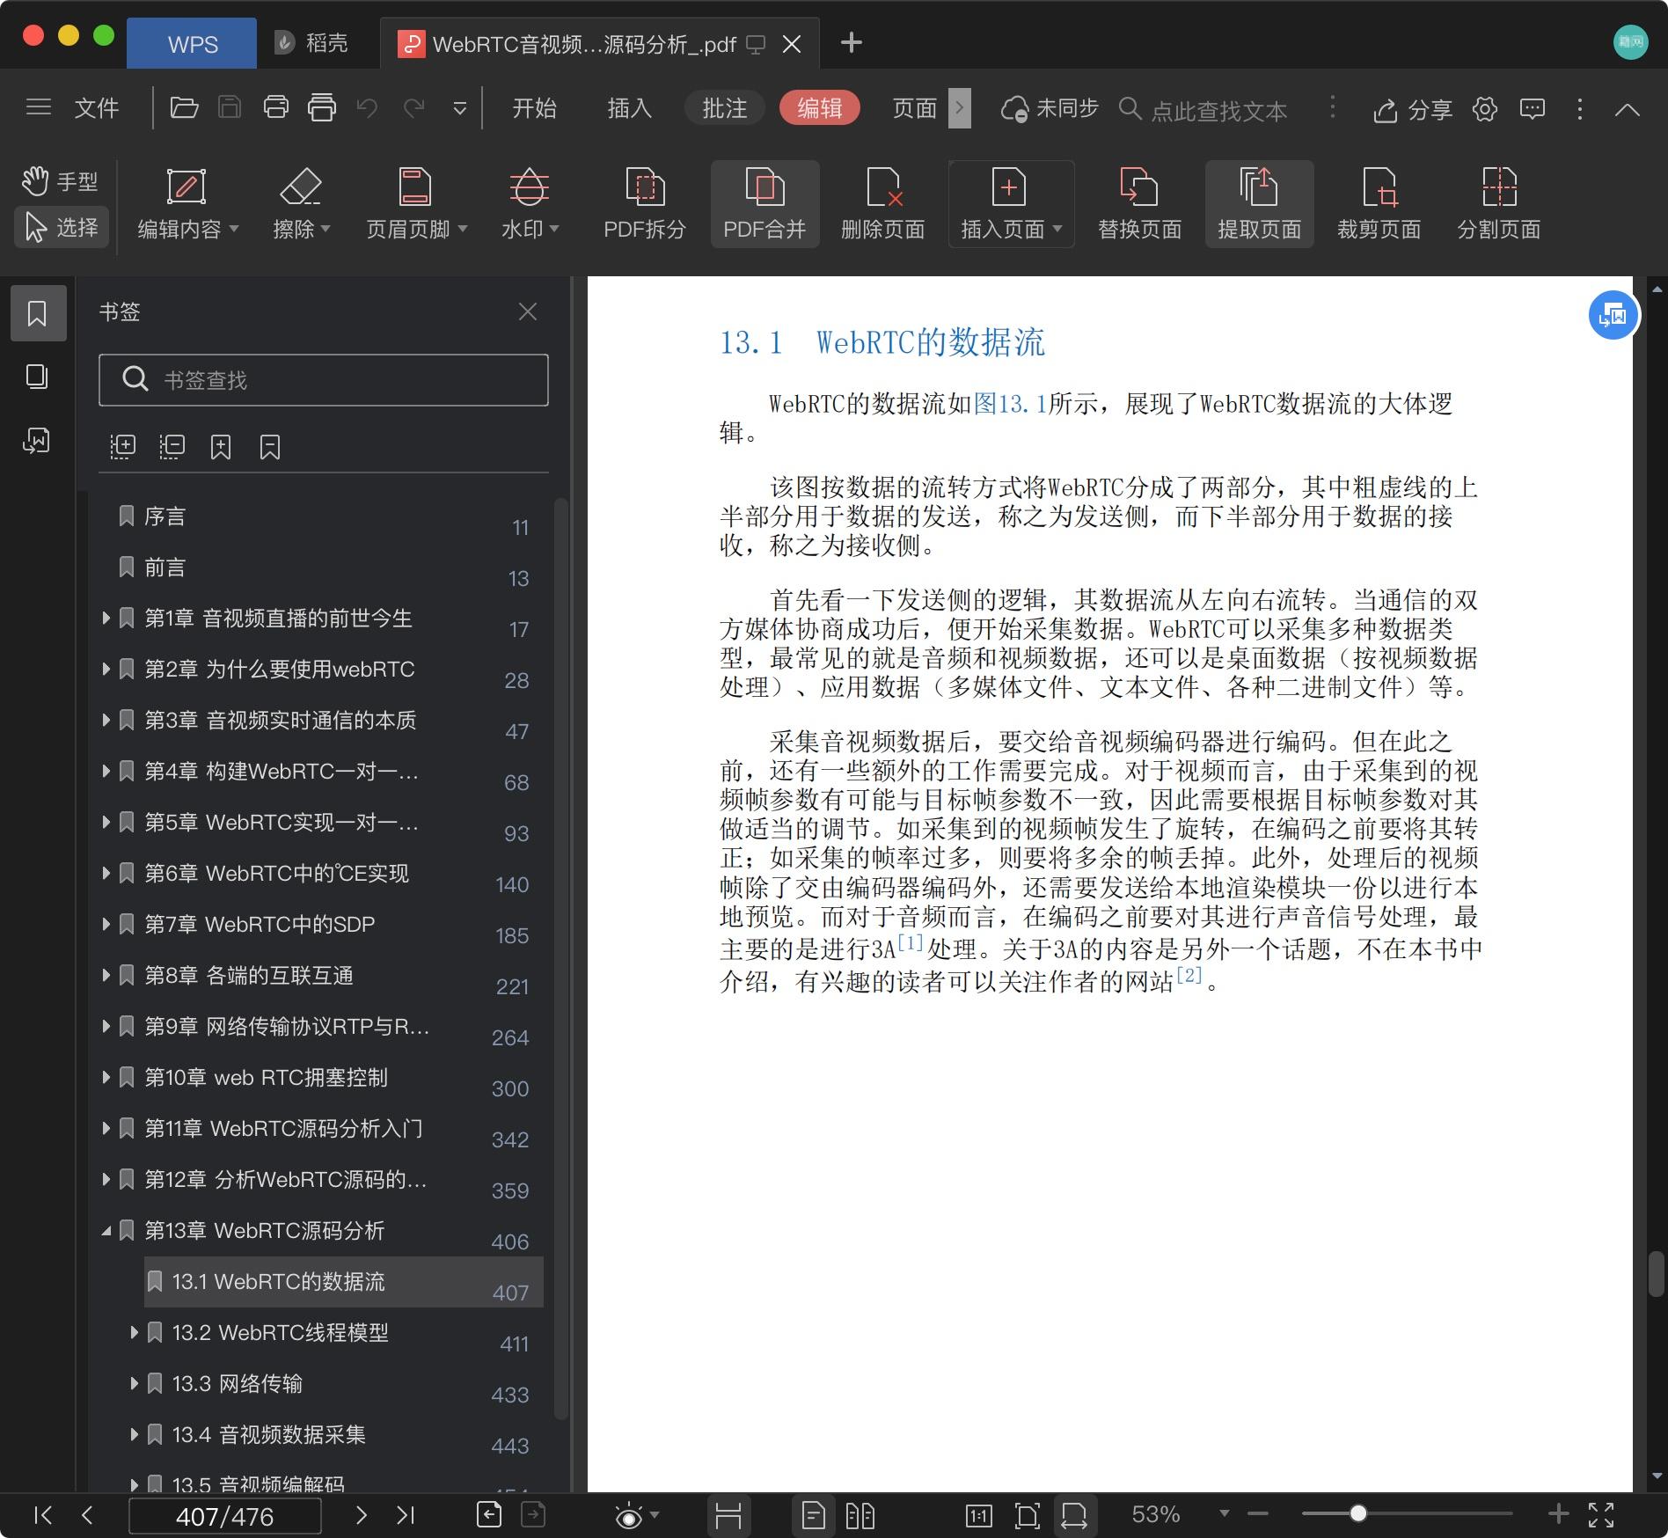Viewport: 1668px width, 1538px height.
Task: Switch to 批注 ribbon tab
Action: [725, 108]
